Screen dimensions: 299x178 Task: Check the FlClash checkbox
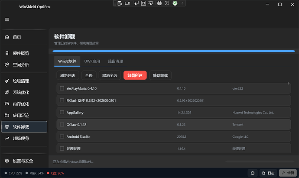62,100
